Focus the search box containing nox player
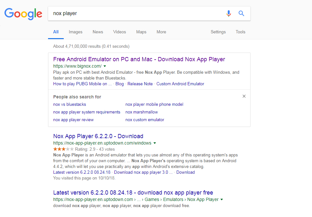The width and height of the screenshot is (312, 217). tap(137, 13)
